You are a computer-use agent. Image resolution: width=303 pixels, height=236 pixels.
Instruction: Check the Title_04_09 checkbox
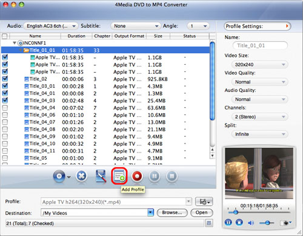5,137
